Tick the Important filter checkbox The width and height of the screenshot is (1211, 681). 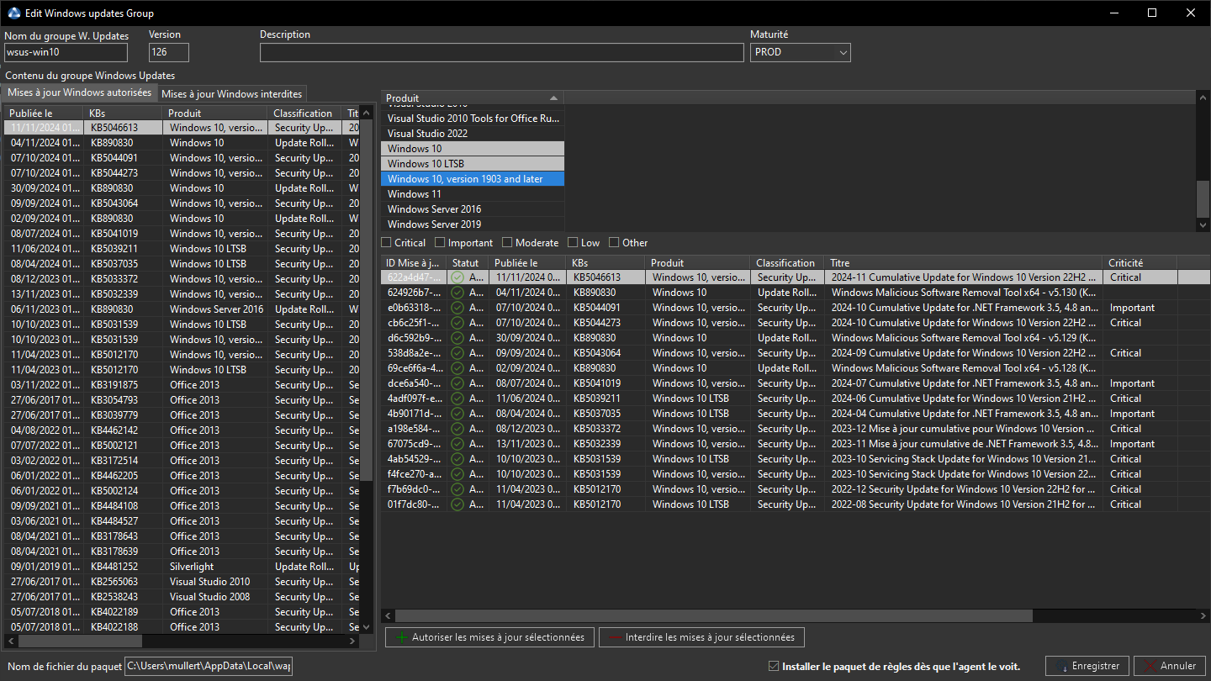[x=440, y=243]
